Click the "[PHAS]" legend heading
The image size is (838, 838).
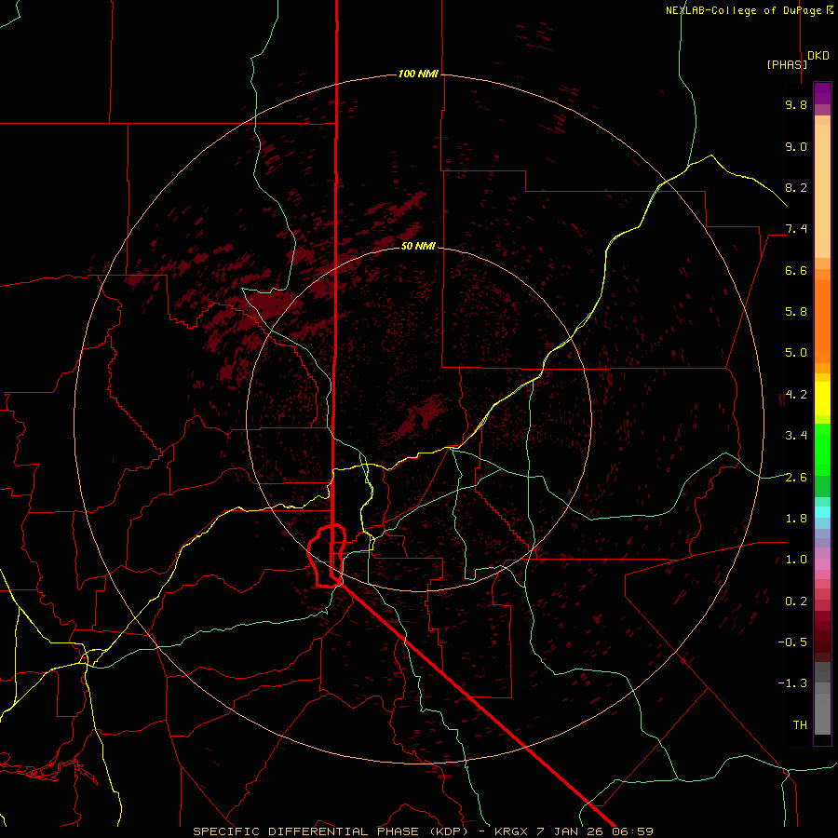coord(787,64)
